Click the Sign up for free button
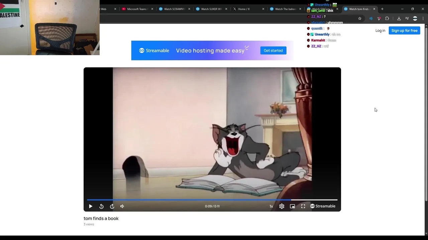The height and width of the screenshot is (240, 428). click(x=404, y=31)
